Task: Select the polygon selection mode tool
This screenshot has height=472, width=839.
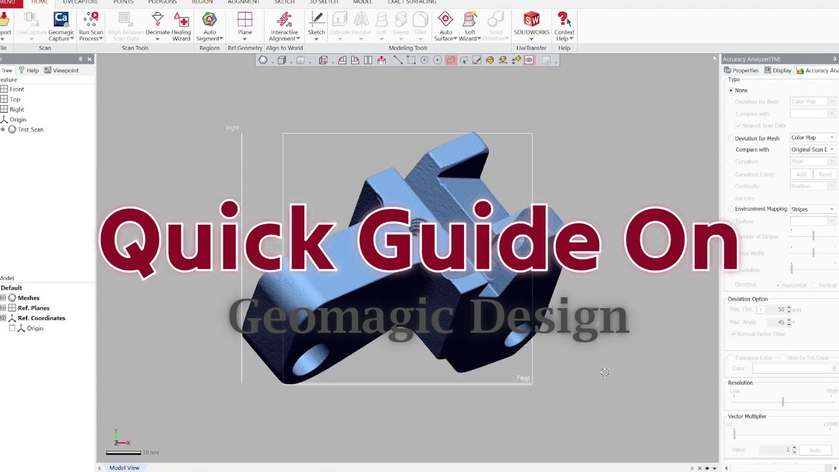Action: 437,60
